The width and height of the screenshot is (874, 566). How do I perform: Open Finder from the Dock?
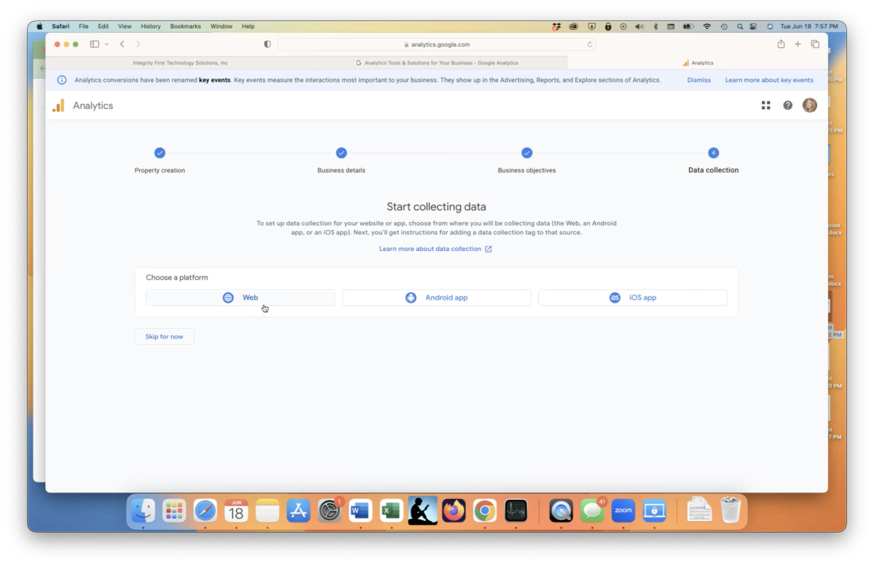(143, 511)
